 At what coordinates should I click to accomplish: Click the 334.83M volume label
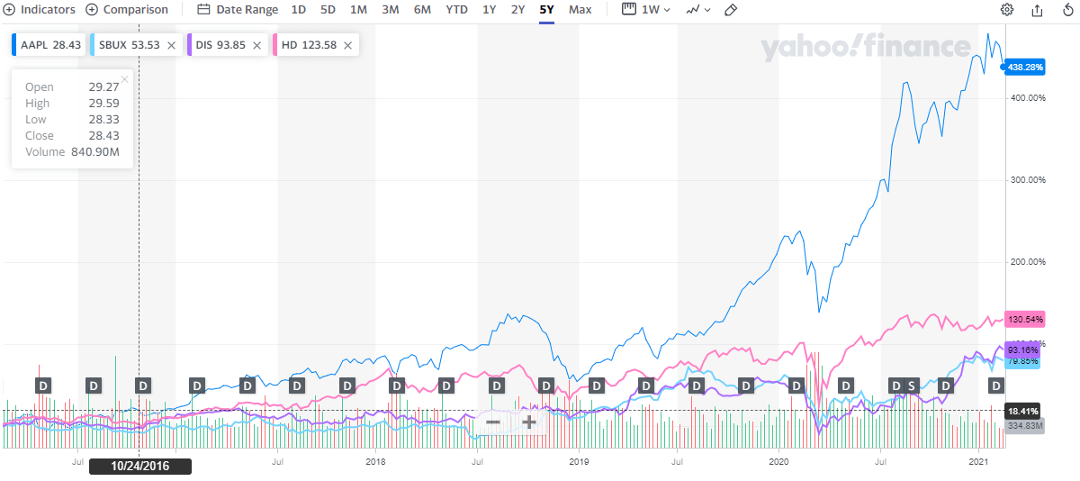pos(1024,425)
